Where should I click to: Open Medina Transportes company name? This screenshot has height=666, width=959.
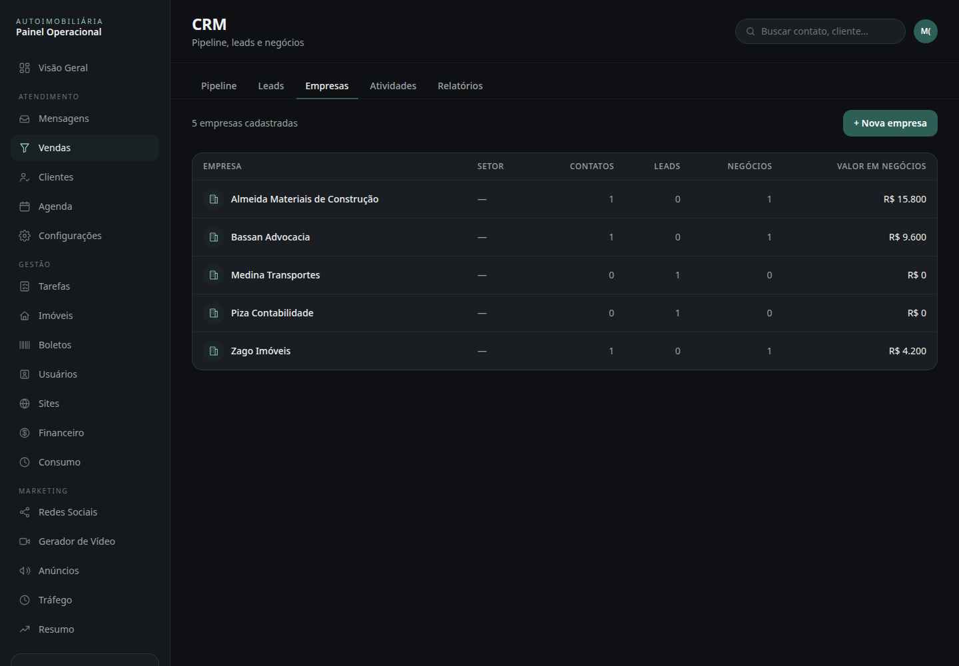[x=276, y=275]
